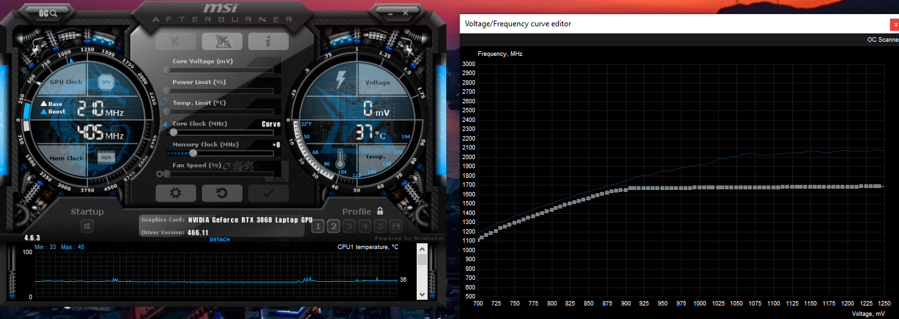Apply settings with the checkmark button
The image size is (899, 319).
268,193
